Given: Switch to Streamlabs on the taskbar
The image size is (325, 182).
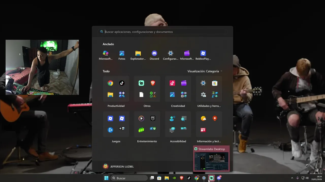Looking at the screenshot, I should [212, 178].
